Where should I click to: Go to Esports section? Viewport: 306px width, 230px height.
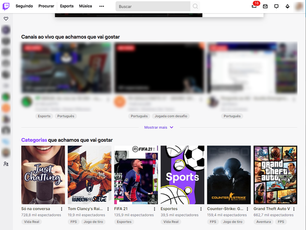tap(67, 6)
